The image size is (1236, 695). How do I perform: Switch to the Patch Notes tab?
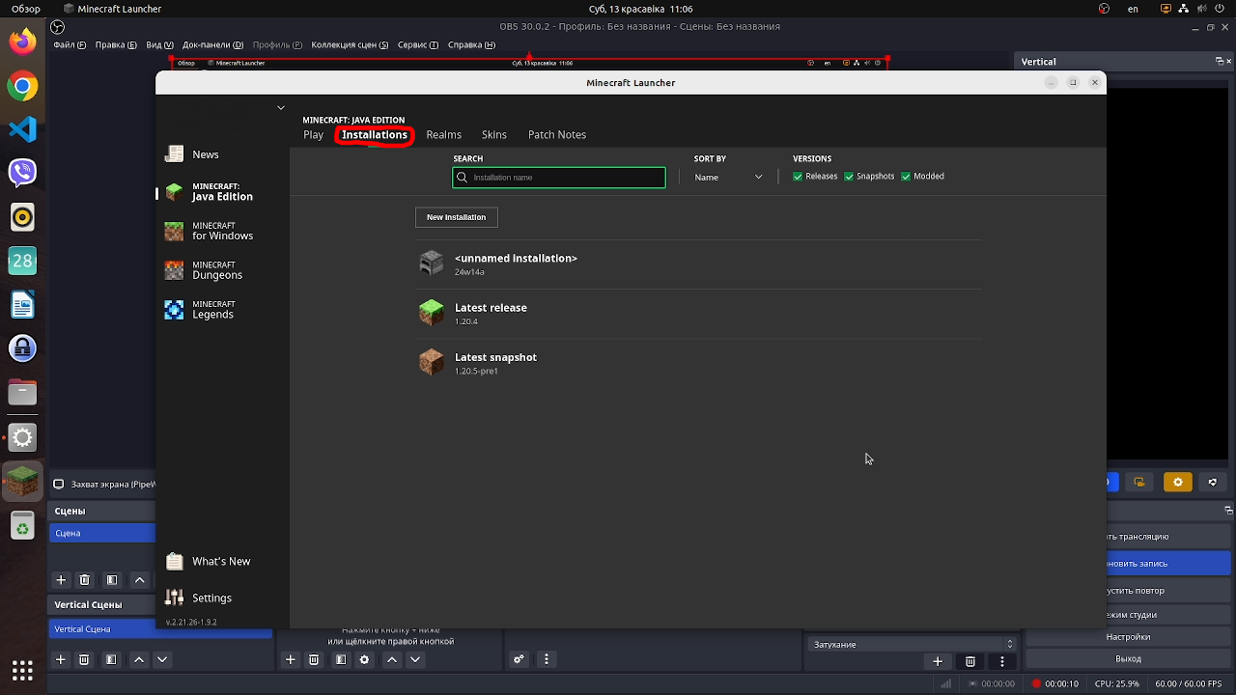point(557,135)
